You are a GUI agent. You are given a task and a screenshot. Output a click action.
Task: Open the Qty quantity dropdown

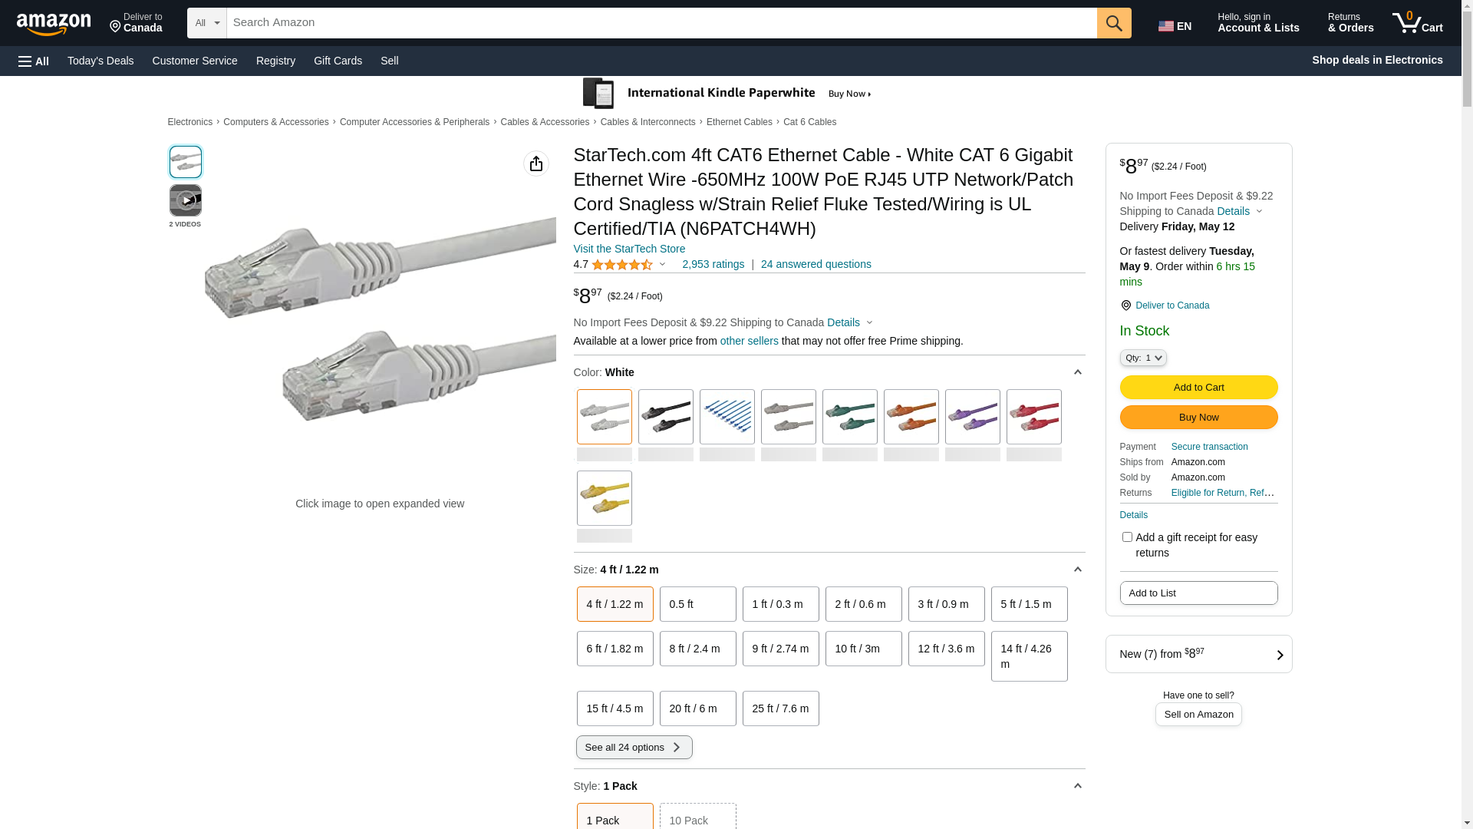point(1142,358)
